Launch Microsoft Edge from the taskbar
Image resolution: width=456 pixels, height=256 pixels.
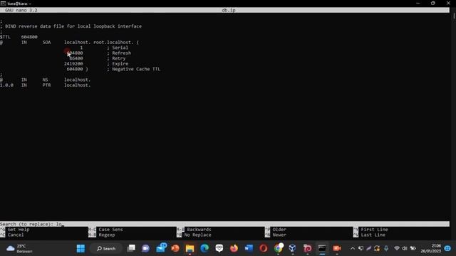pyautogui.click(x=204, y=248)
